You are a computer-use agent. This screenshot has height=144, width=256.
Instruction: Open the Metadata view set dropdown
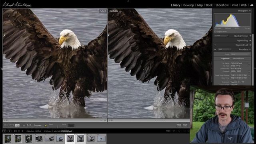(x=225, y=49)
